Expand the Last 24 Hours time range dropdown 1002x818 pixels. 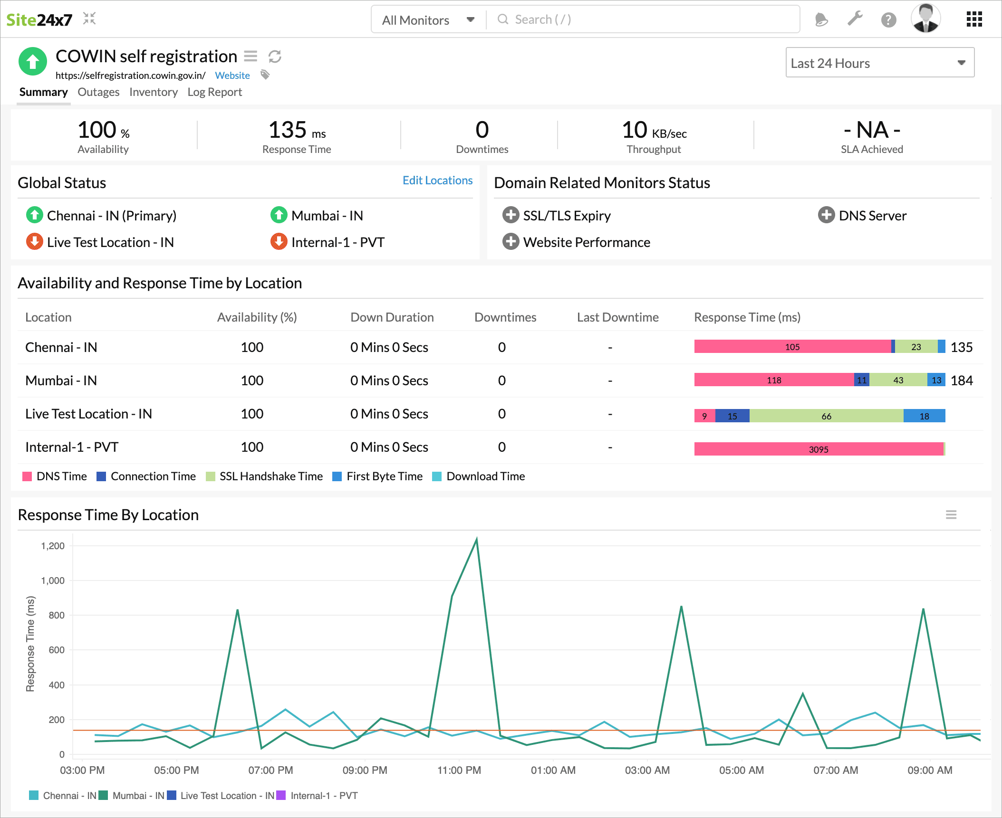pyautogui.click(x=879, y=63)
